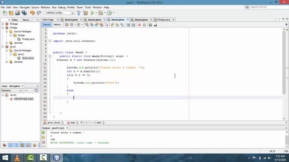This screenshot has width=289, height=162.
Task: Open the File menu
Action: pyautogui.click(x=3, y=7)
